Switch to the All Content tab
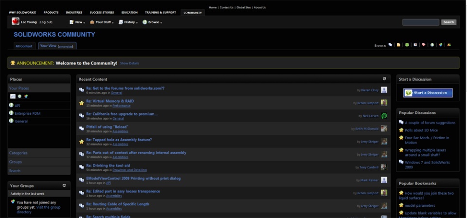 pyautogui.click(x=24, y=46)
